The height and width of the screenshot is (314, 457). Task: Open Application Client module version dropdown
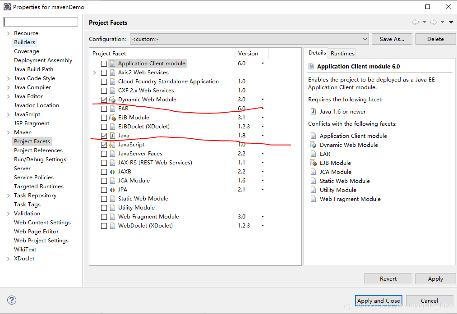pyautogui.click(x=263, y=64)
